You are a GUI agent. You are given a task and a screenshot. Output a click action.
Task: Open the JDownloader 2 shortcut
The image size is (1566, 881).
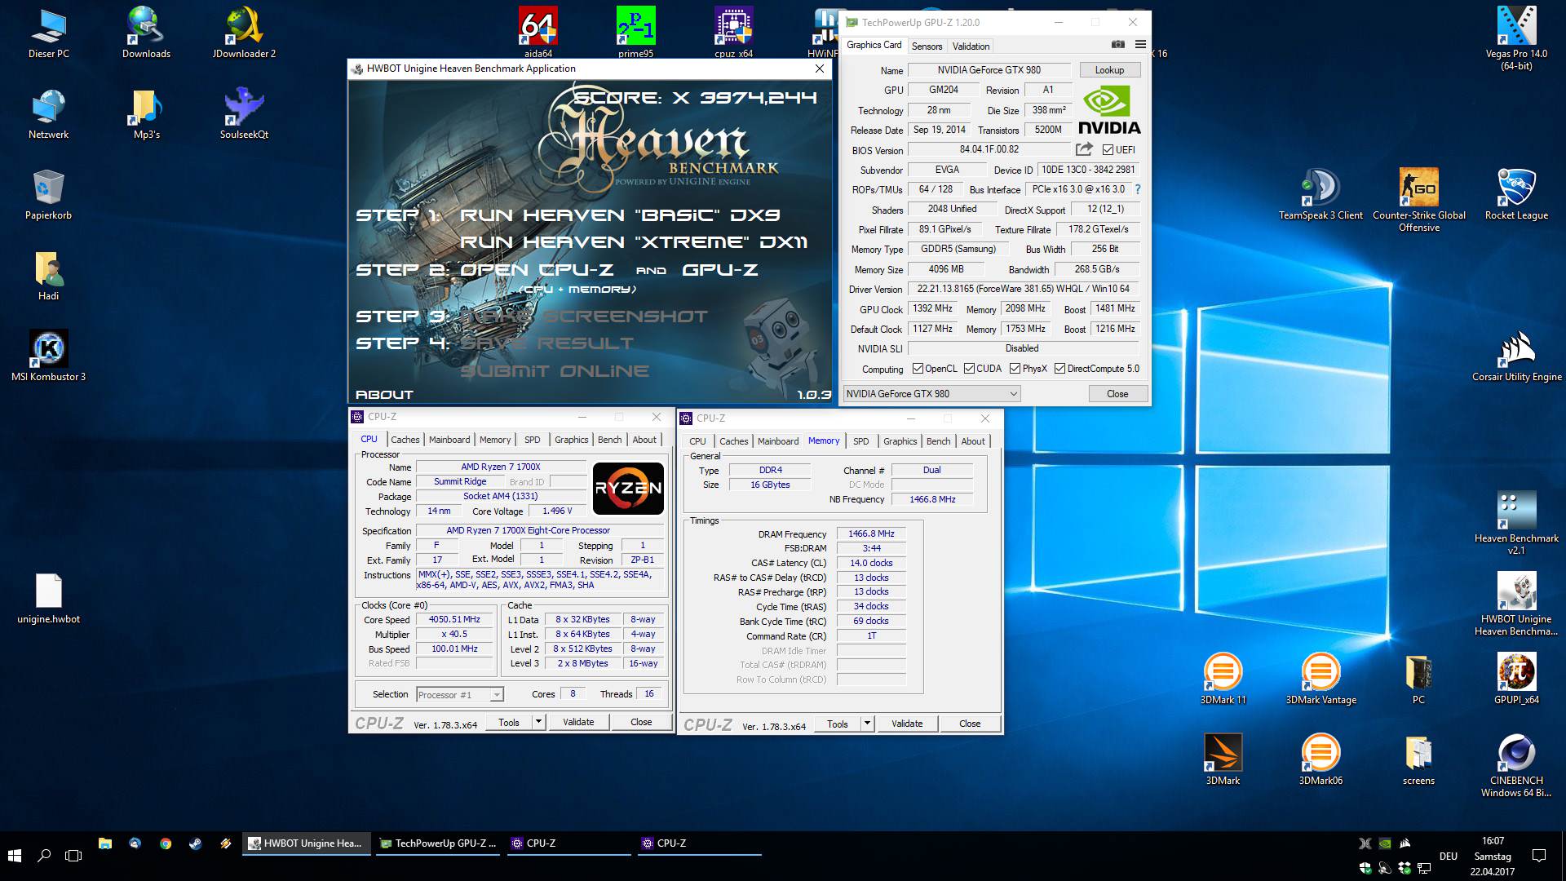tap(244, 31)
